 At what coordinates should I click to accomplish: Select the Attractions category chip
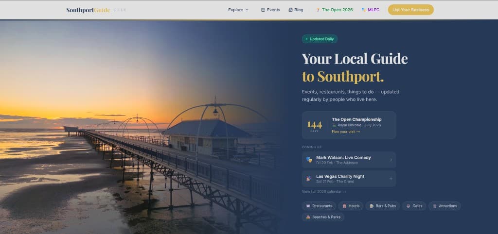pos(445,206)
